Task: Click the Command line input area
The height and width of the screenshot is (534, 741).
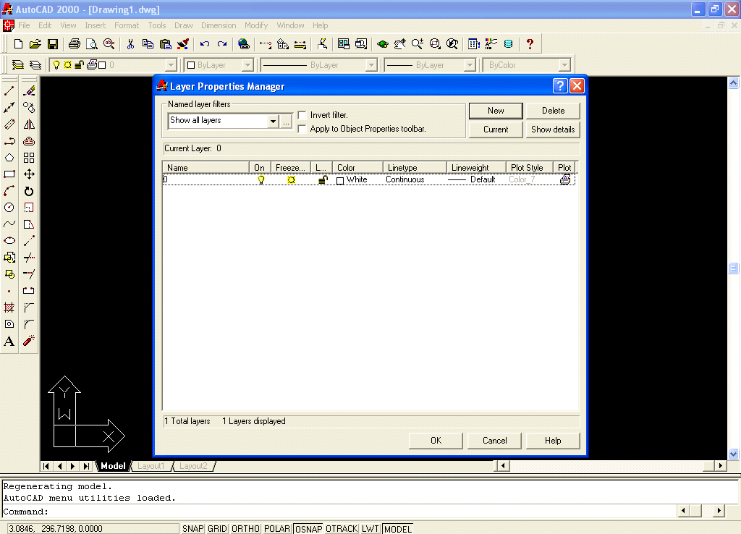Action: tap(340, 512)
